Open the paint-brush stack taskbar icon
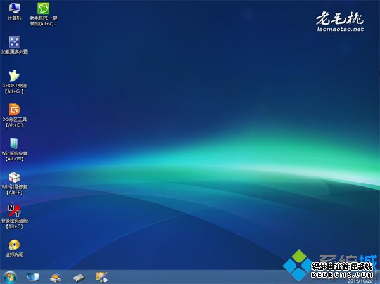The image size is (380, 284). 56,278
